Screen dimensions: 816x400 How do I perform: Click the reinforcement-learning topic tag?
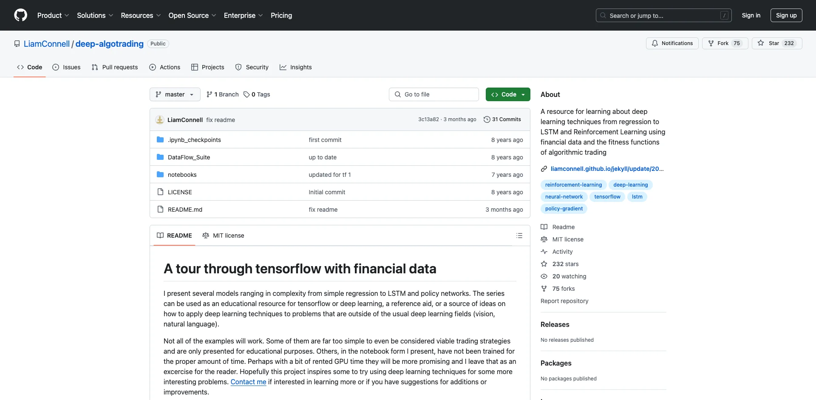(x=573, y=185)
